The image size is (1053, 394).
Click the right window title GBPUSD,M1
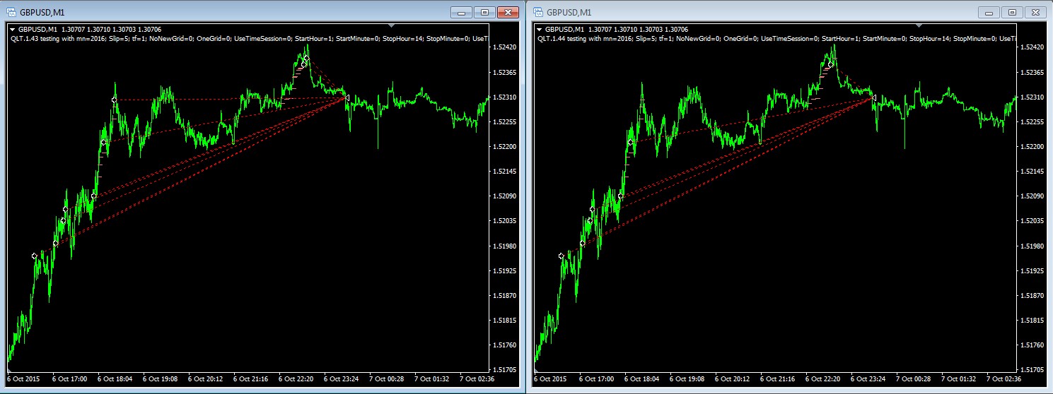(569, 12)
